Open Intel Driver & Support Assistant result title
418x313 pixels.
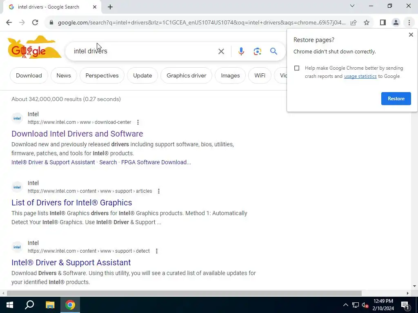coord(71,262)
